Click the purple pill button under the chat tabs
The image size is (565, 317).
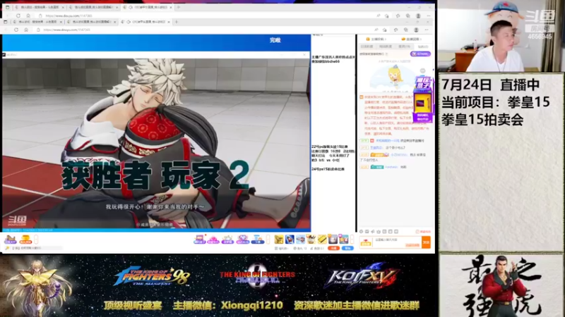pyautogui.click(x=420, y=54)
